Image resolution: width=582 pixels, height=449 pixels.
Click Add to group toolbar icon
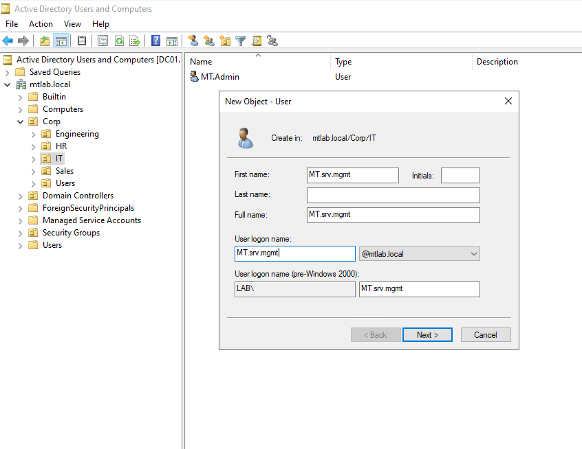pyautogui.click(x=272, y=41)
